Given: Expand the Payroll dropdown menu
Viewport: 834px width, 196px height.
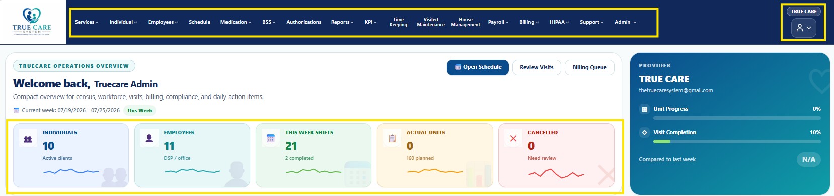Looking at the screenshot, I should [498, 22].
